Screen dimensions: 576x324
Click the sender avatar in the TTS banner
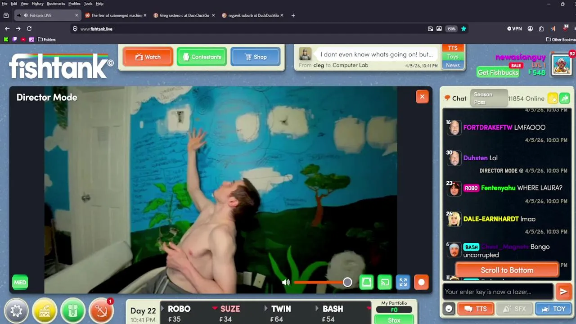[x=305, y=54]
